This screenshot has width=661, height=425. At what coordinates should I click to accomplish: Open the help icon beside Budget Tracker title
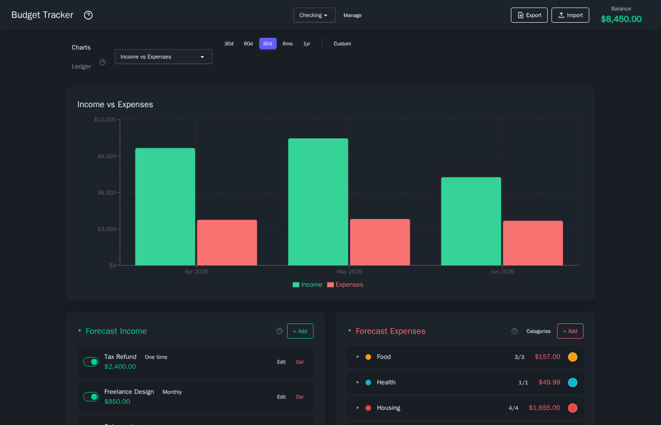[88, 15]
